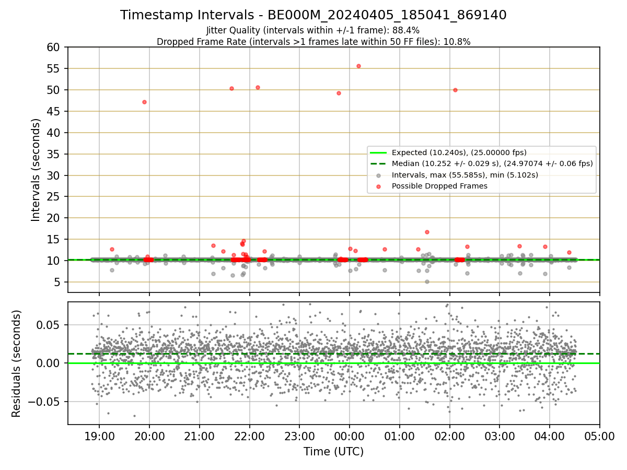Click the 'Expected (10.240s)' legend entry text
The width and height of the screenshot is (627, 470).
pos(459,152)
